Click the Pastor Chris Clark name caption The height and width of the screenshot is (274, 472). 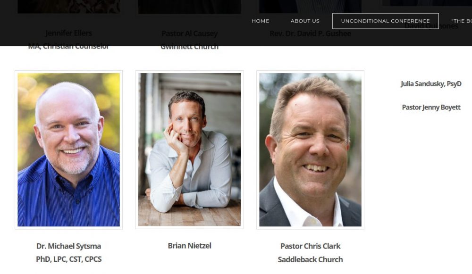coord(311,246)
